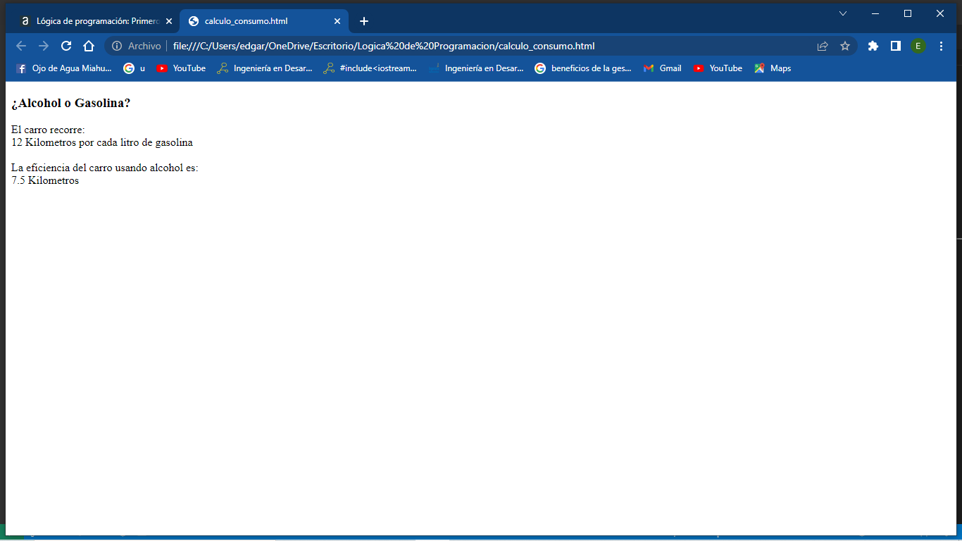The image size is (962, 541).
Task: Open the Gmail bookmark
Action: [x=662, y=68]
